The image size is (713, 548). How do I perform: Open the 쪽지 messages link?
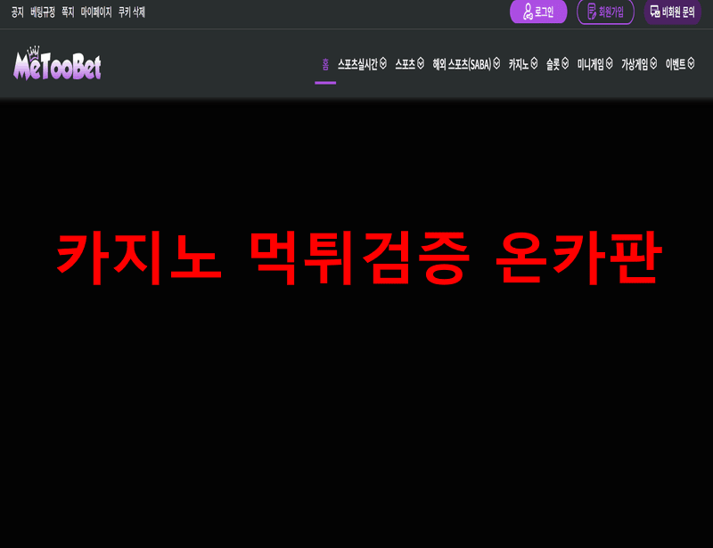tap(68, 12)
